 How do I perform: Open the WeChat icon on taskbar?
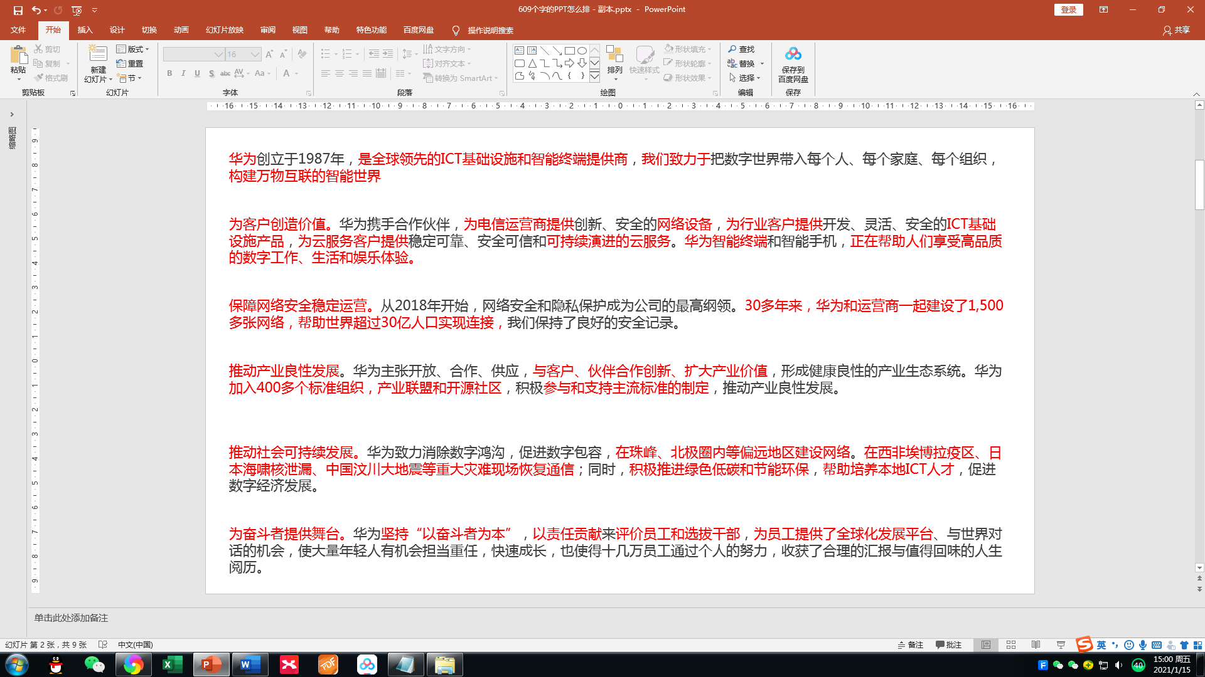[94, 664]
